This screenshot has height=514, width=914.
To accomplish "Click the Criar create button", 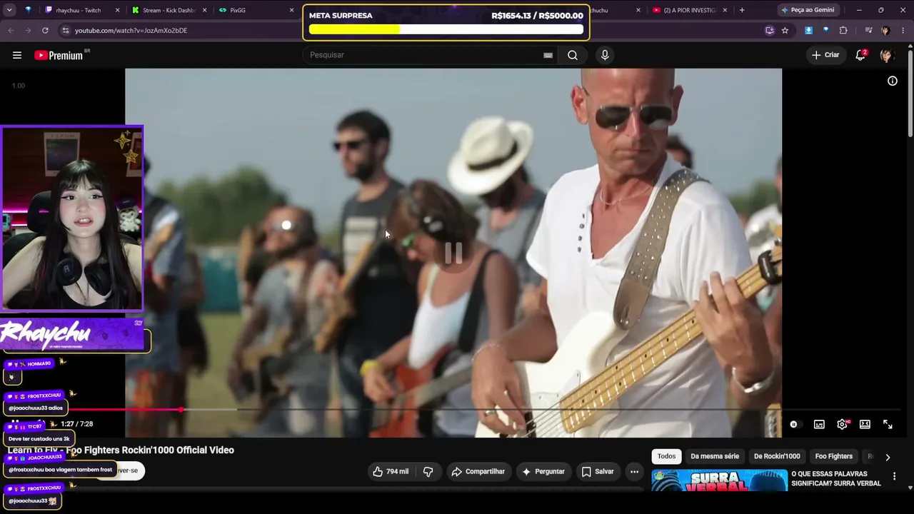I will 825,55.
